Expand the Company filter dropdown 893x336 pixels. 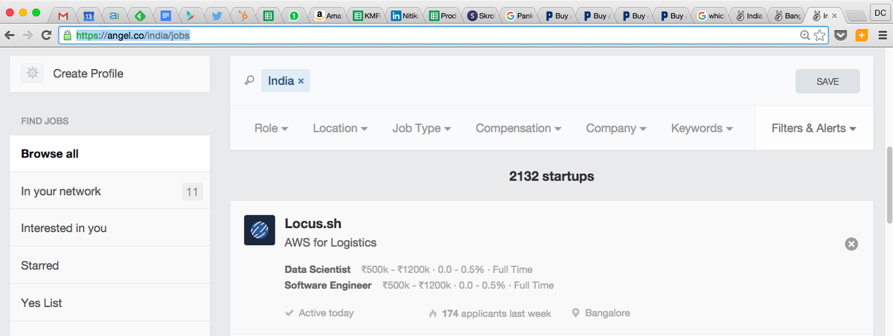(616, 128)
